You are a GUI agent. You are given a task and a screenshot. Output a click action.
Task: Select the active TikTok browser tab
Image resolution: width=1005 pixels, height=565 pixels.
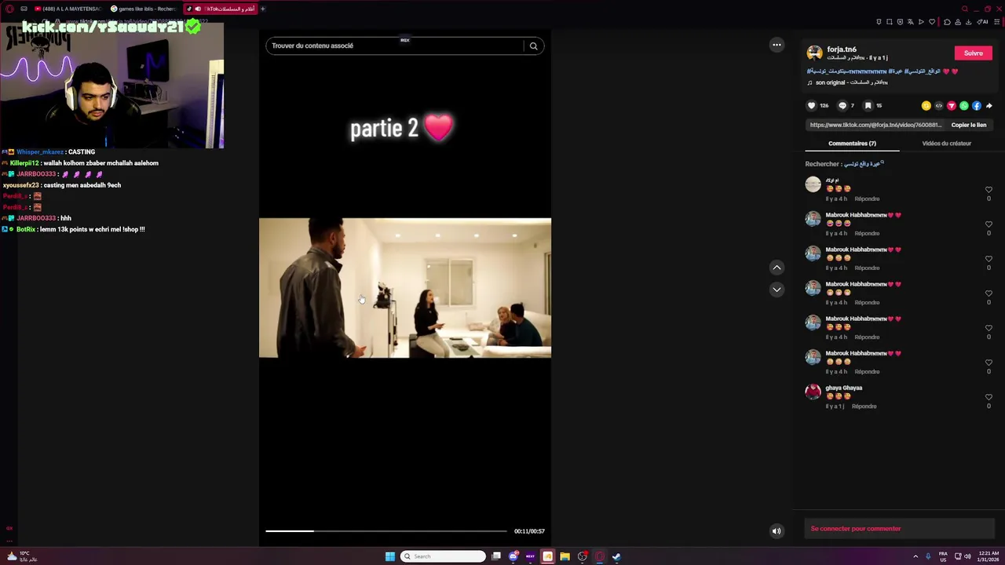[220, 9]
